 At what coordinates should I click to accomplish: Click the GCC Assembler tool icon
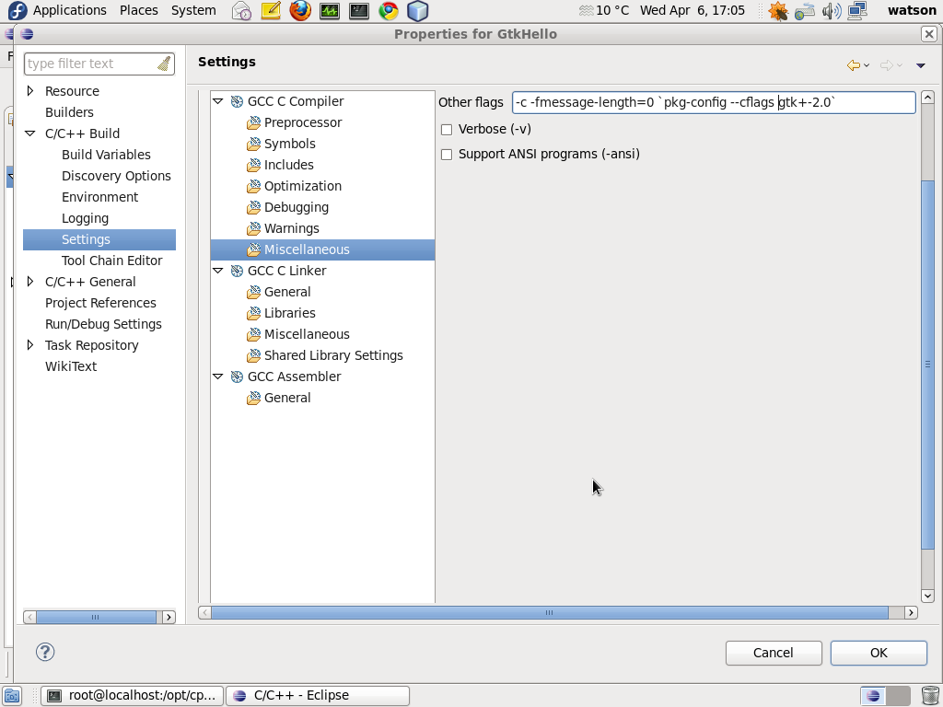(237, 377)
